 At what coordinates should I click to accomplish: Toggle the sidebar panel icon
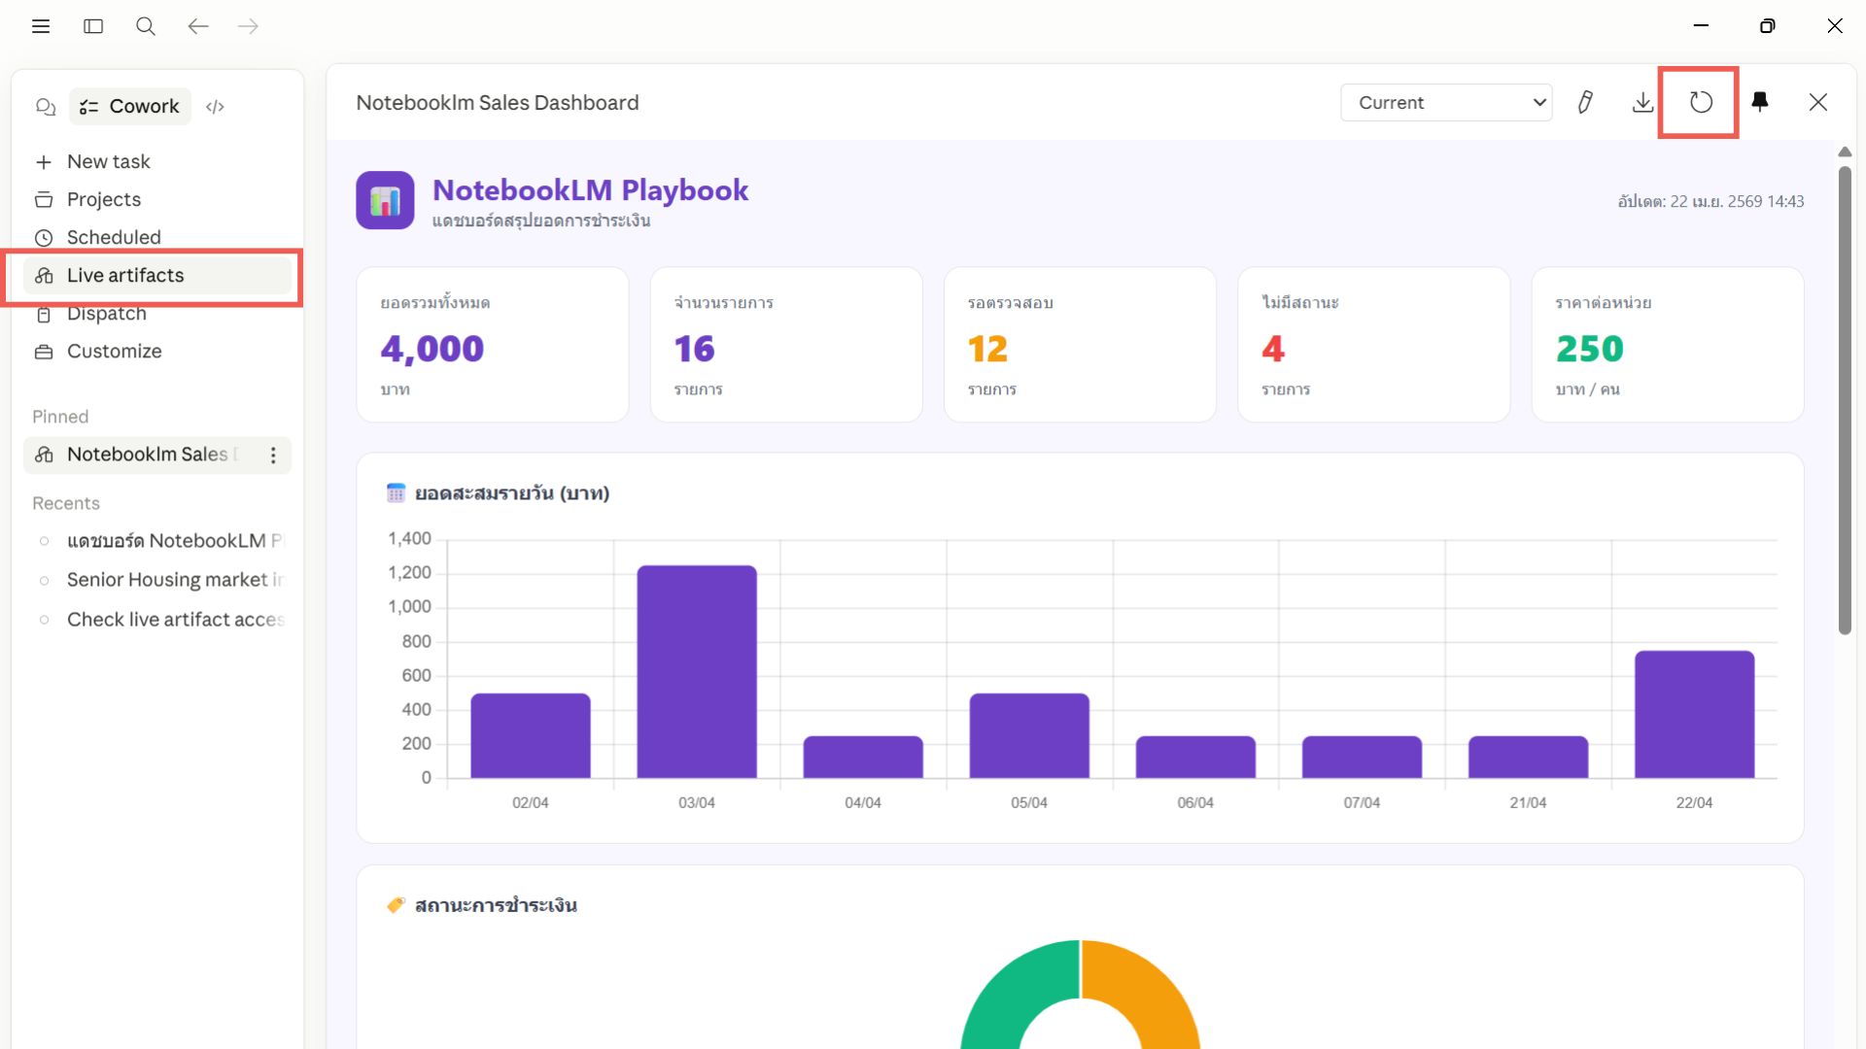(x=93, y=26)
